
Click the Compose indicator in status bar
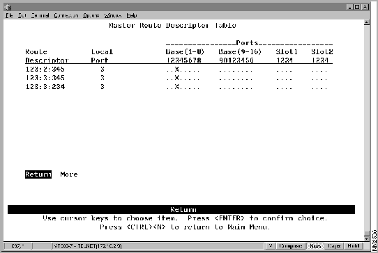click(x=290, y=246)
